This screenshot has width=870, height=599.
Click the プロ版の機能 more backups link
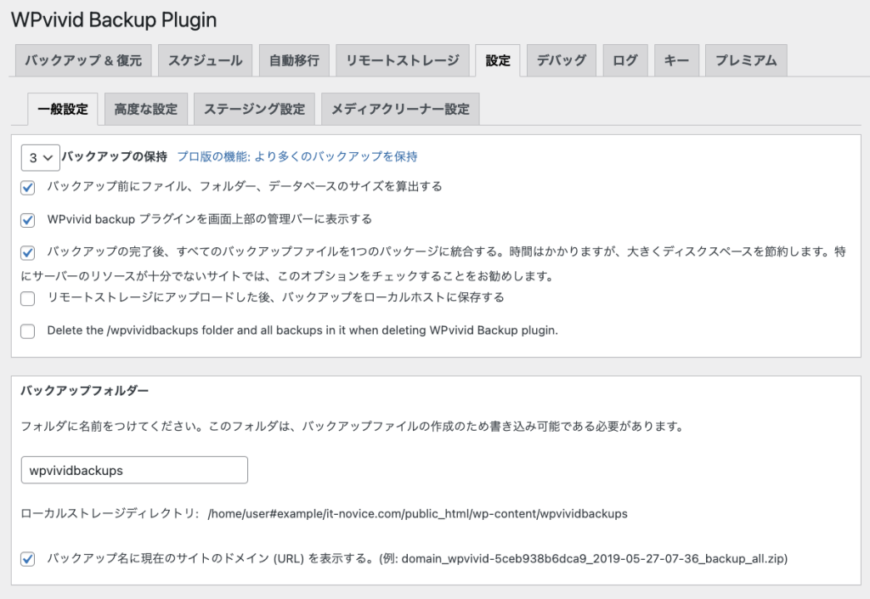[x=297, y=156]
